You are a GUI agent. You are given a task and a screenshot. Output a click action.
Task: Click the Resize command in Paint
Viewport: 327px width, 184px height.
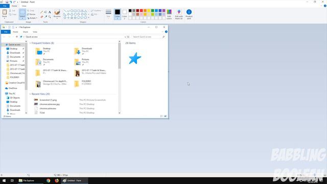[x=31, y=14]
